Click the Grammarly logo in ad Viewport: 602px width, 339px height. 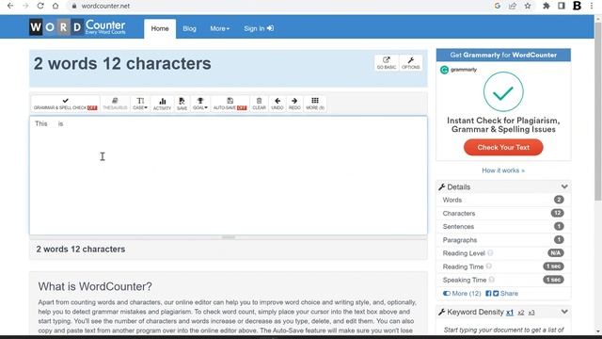[458, 70]
